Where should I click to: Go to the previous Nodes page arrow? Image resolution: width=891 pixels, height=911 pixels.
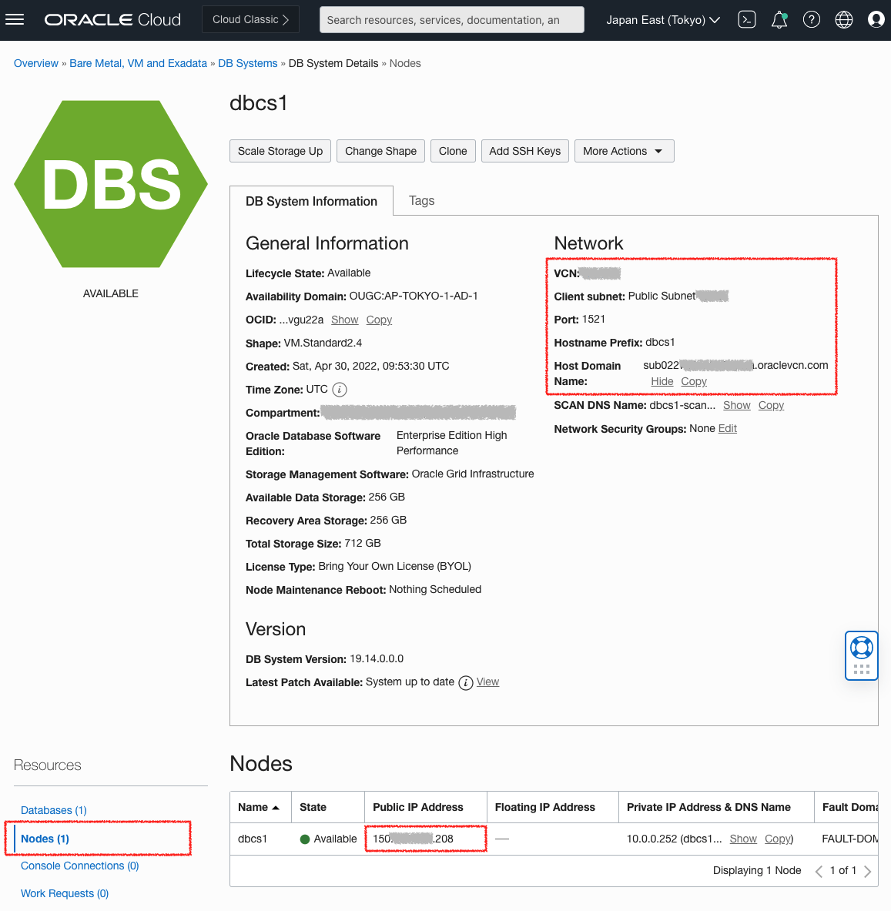click(819, 871)
